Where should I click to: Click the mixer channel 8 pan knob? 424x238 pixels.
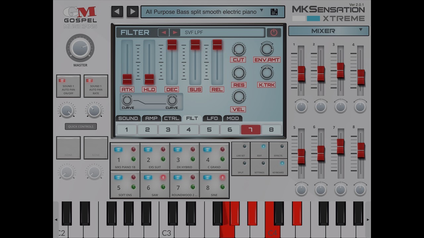[360, 189]
